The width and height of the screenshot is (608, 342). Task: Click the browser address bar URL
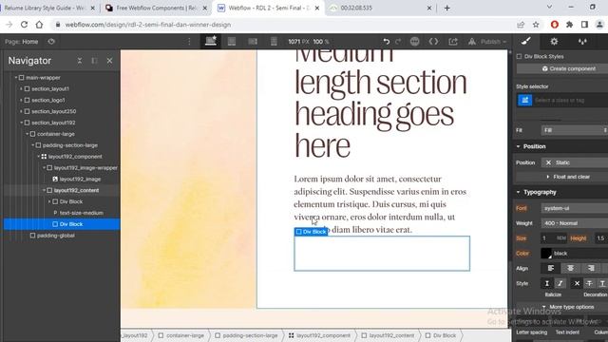click(x=148, y=25)
